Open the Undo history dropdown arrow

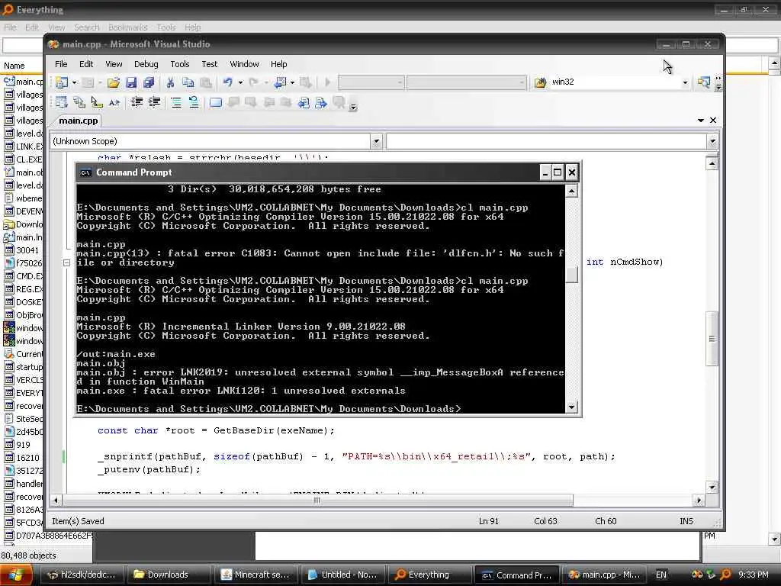(x=240, y=82)
